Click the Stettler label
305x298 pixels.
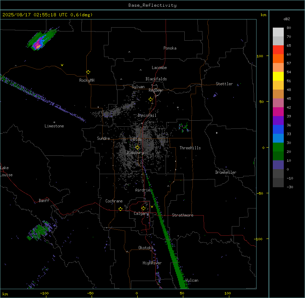[x=224, y=84]
